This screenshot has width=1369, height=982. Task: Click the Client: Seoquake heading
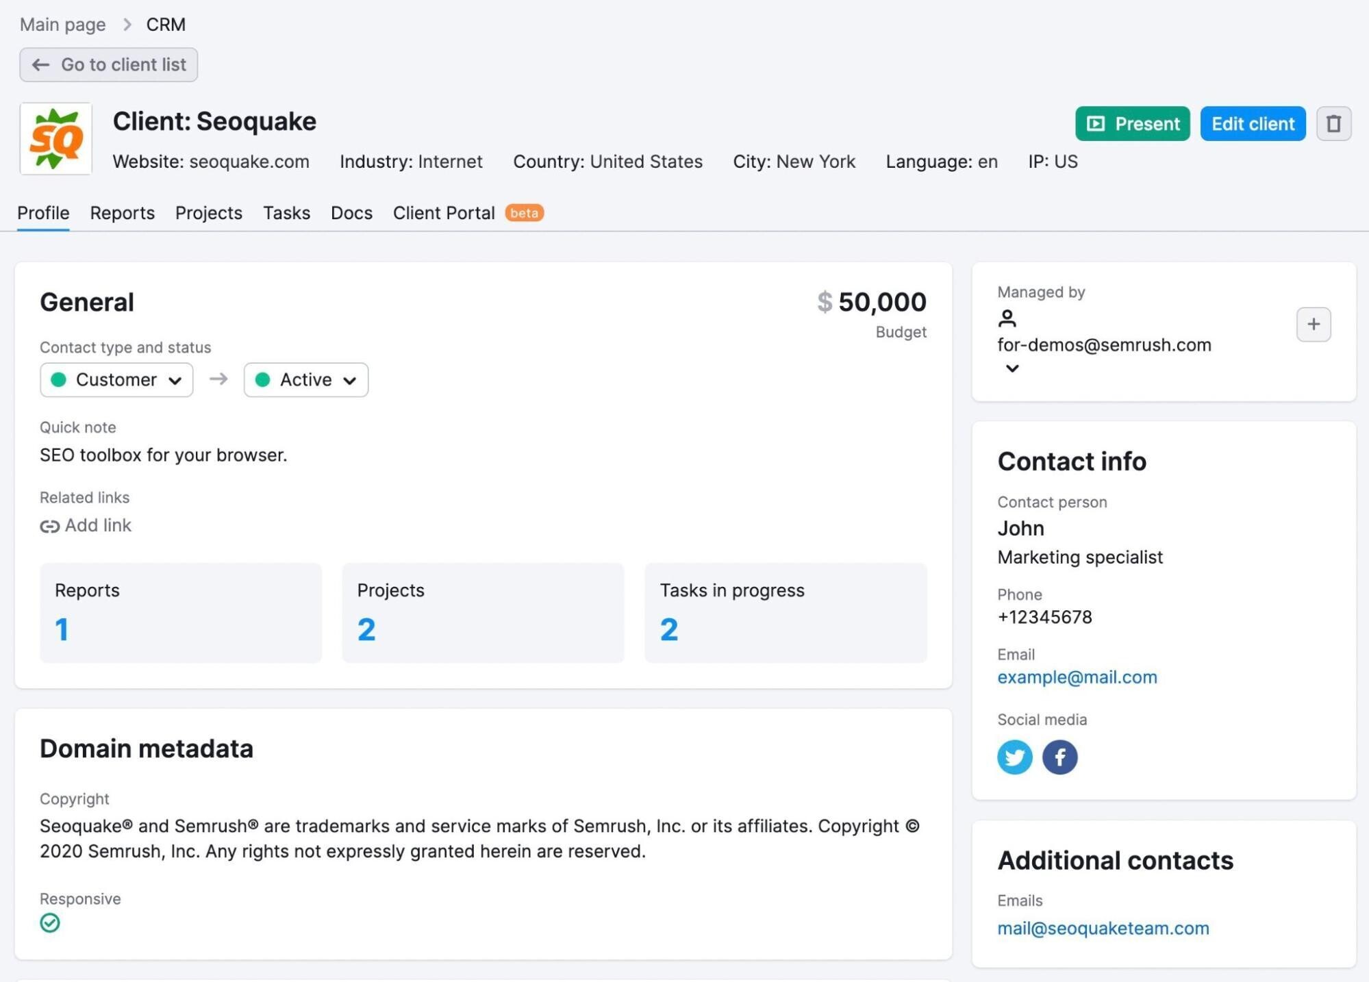coord(214,121)
